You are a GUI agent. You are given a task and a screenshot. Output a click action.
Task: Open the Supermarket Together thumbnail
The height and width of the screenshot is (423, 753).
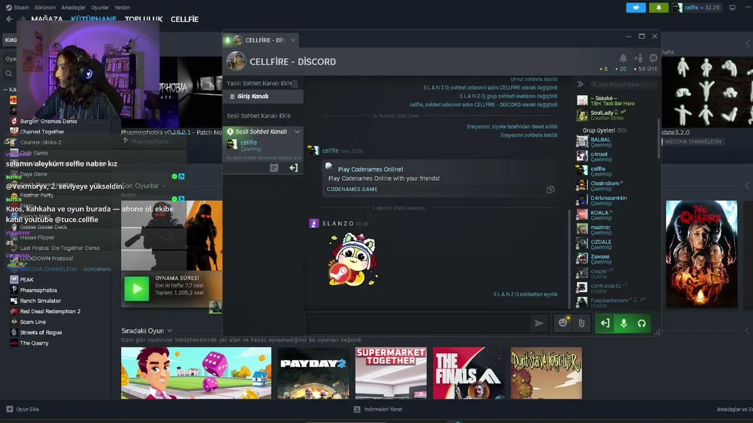(x=391, y=373)
